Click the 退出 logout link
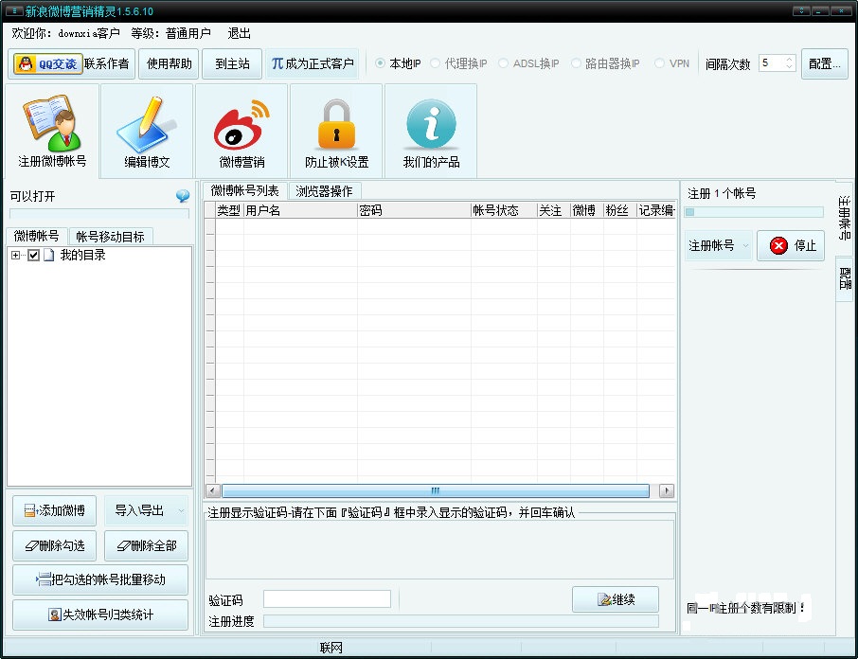The image size is (858, 659). (x=238, y=32)
